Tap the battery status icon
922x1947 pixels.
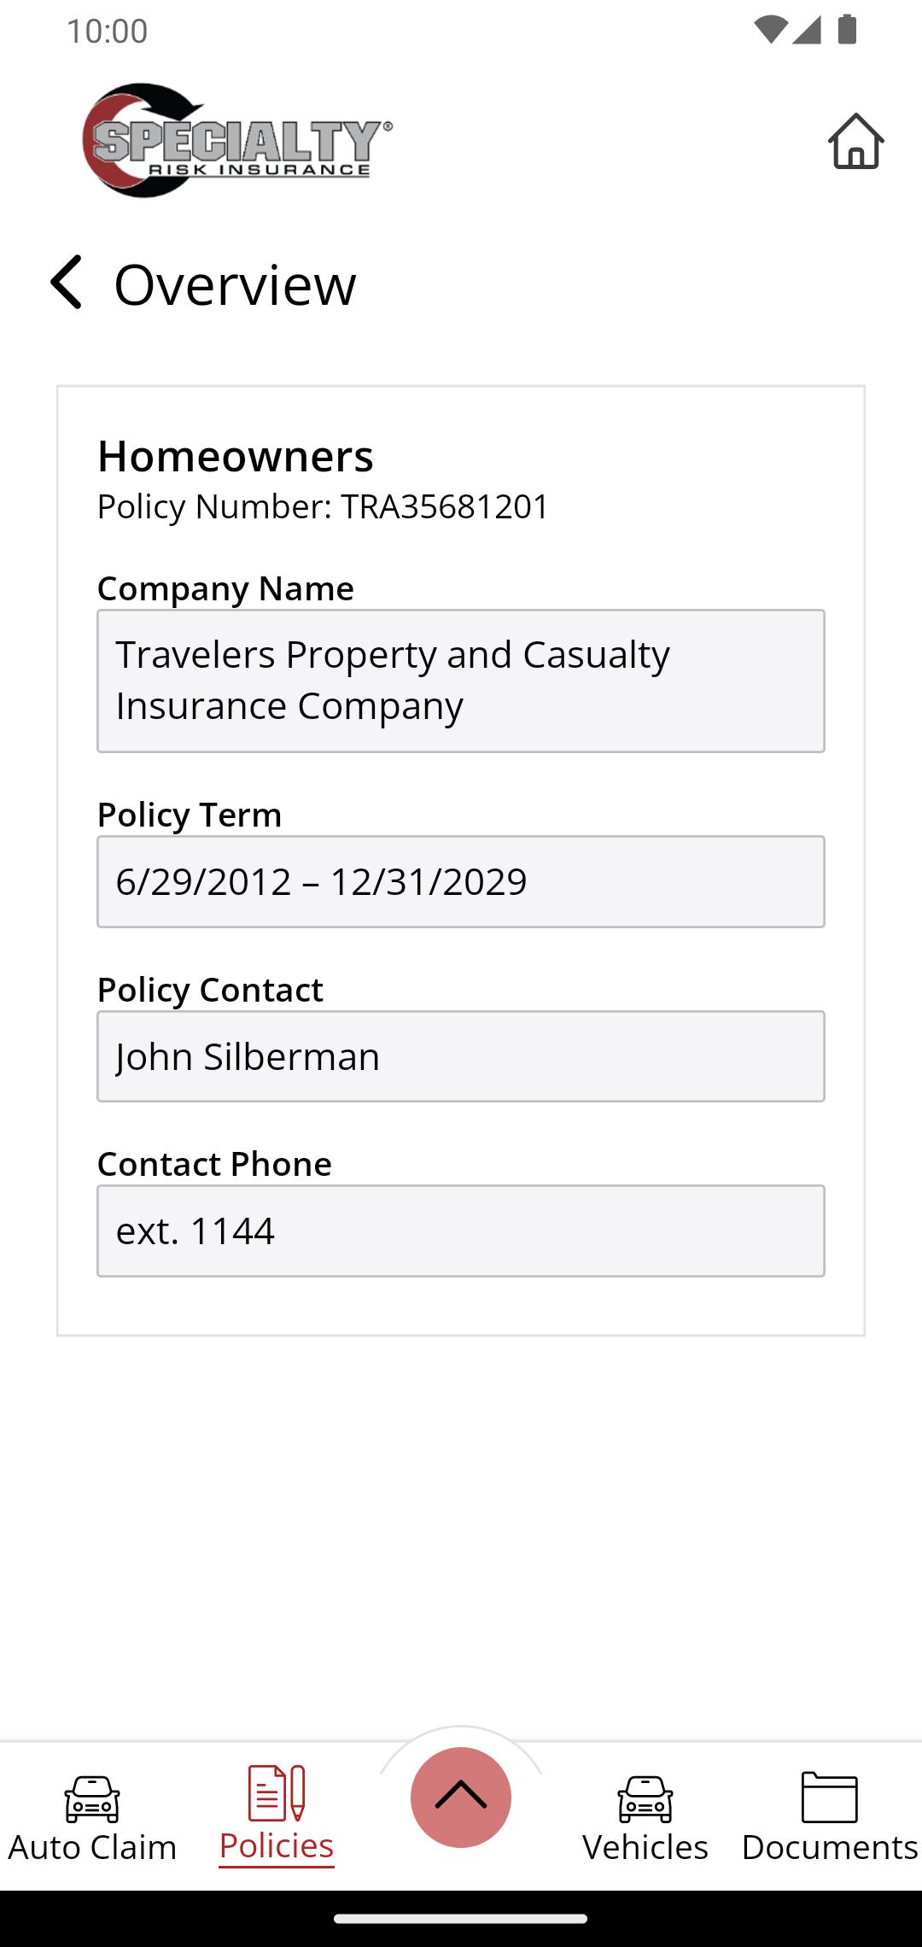[x=848, y=30]
